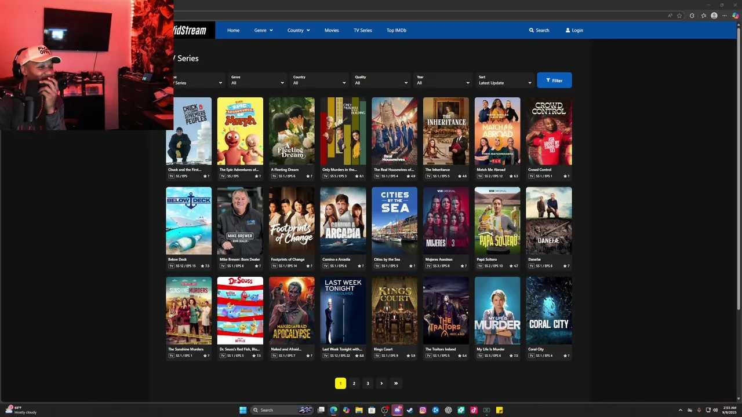This screenshot has width=742, height=417.
Task: Open Instagram from taskbar
Action: [x=423, y=410]
